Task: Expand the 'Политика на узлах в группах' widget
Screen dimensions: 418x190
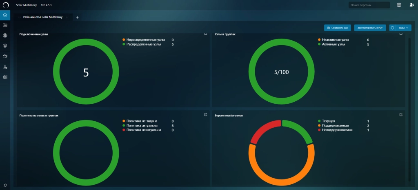Action: pos(206,115)
